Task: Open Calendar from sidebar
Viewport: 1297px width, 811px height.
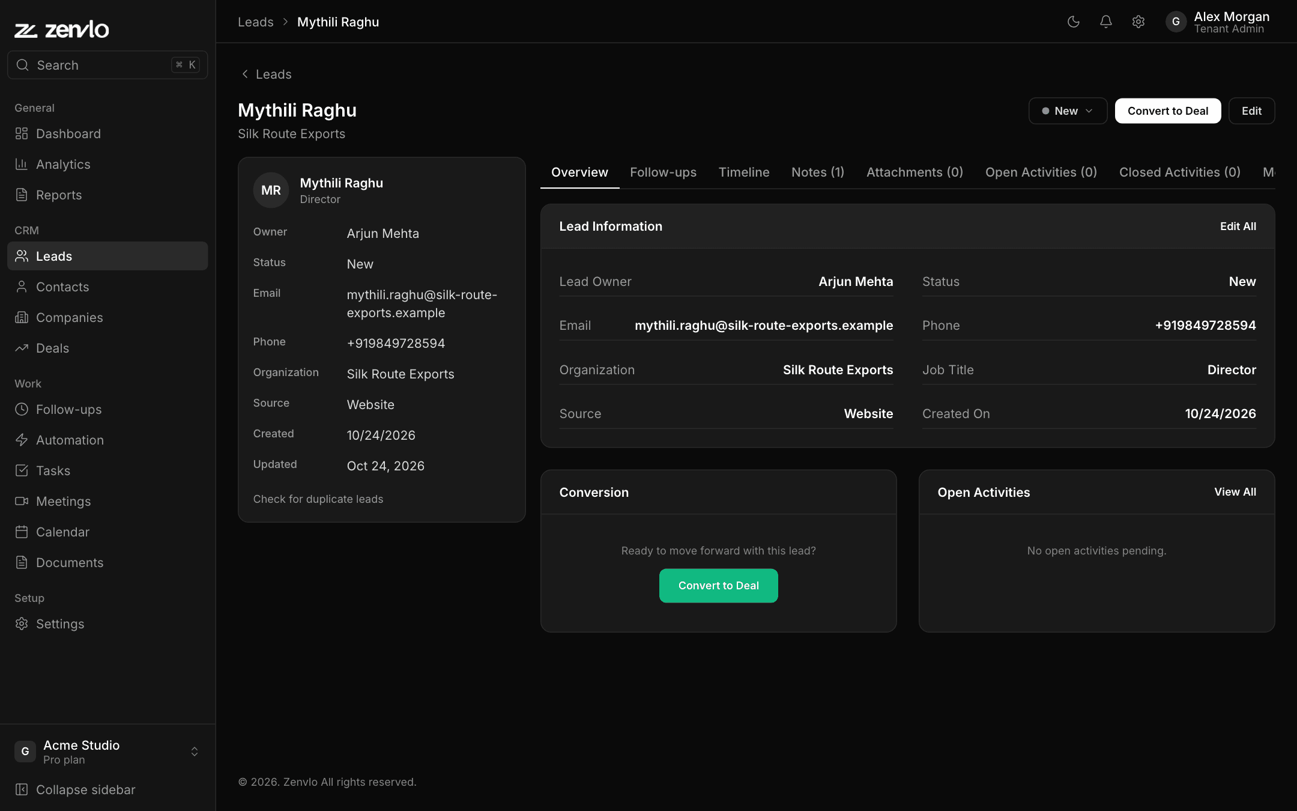Action: (x=107, y=532)
